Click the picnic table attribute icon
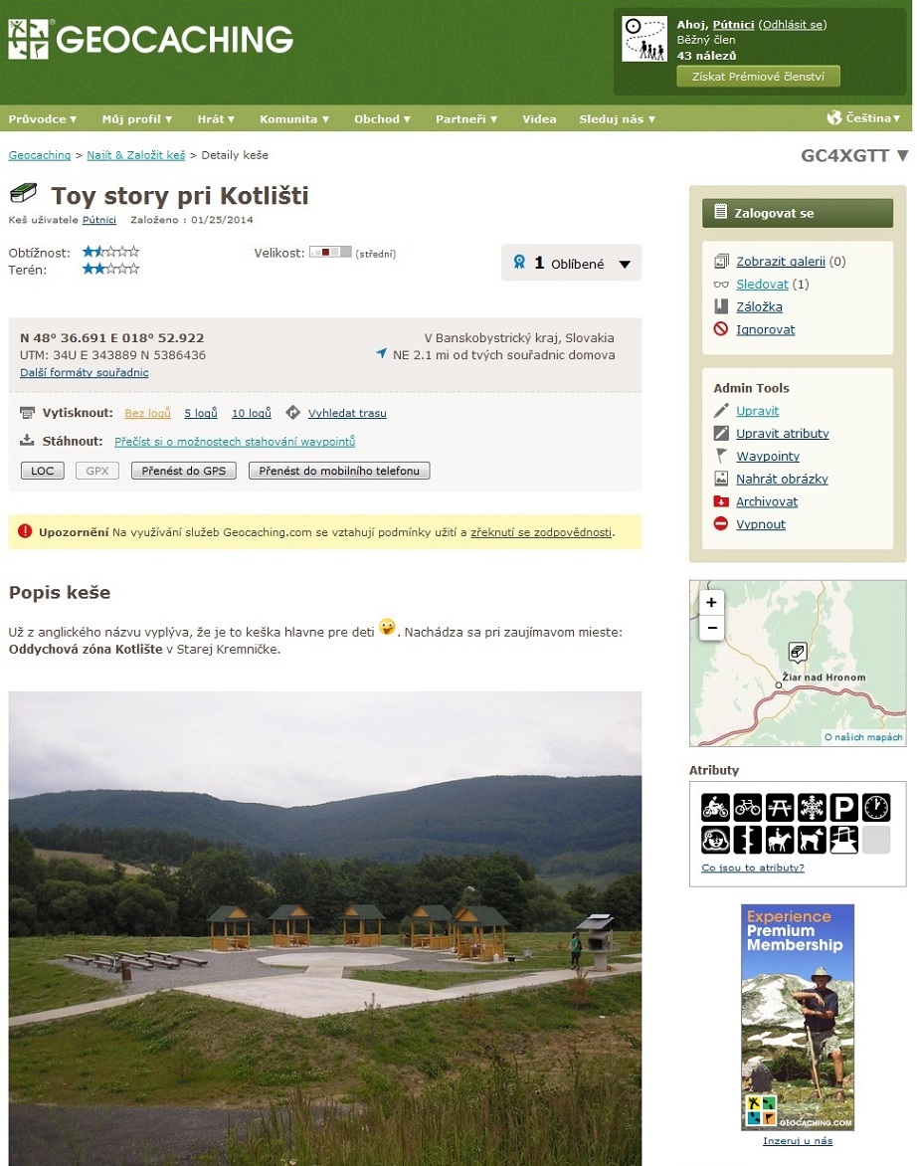This screenshot has height=1166, width=917. (780, 807)
